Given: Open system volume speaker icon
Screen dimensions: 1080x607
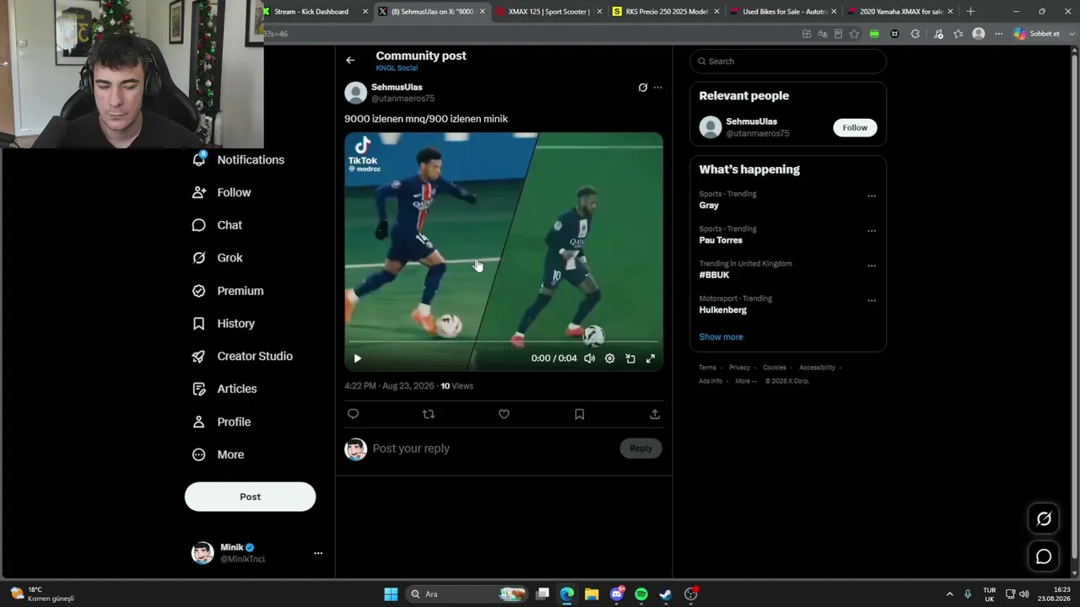Looking at the screenshot, I should click(1023, 594).
